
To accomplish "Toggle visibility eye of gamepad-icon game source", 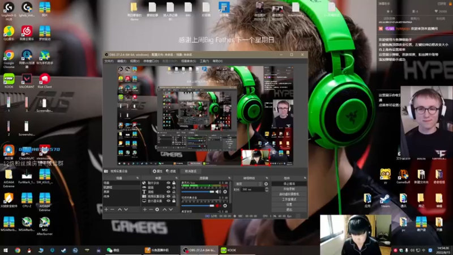I will click(168, 188).
